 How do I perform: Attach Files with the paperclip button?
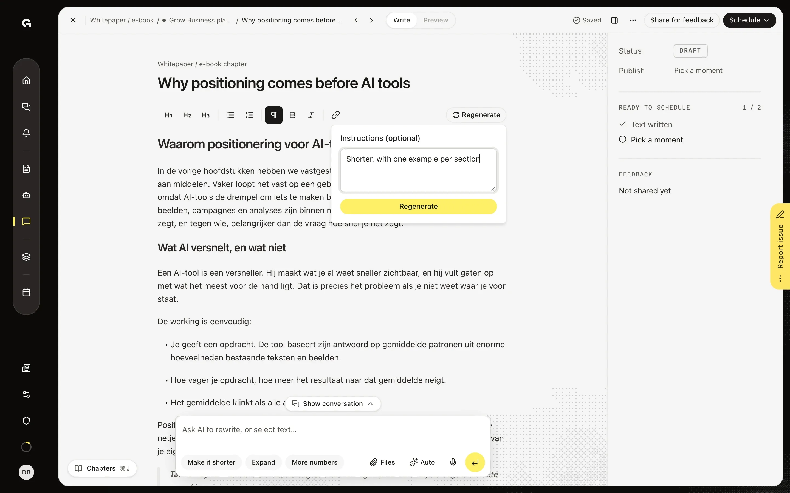tap(382, 462)
